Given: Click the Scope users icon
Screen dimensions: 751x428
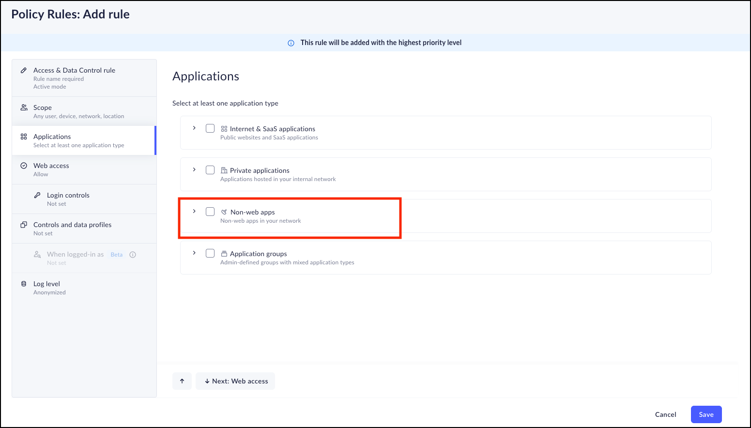Looking at the screenshot, I should click(24, 107).
